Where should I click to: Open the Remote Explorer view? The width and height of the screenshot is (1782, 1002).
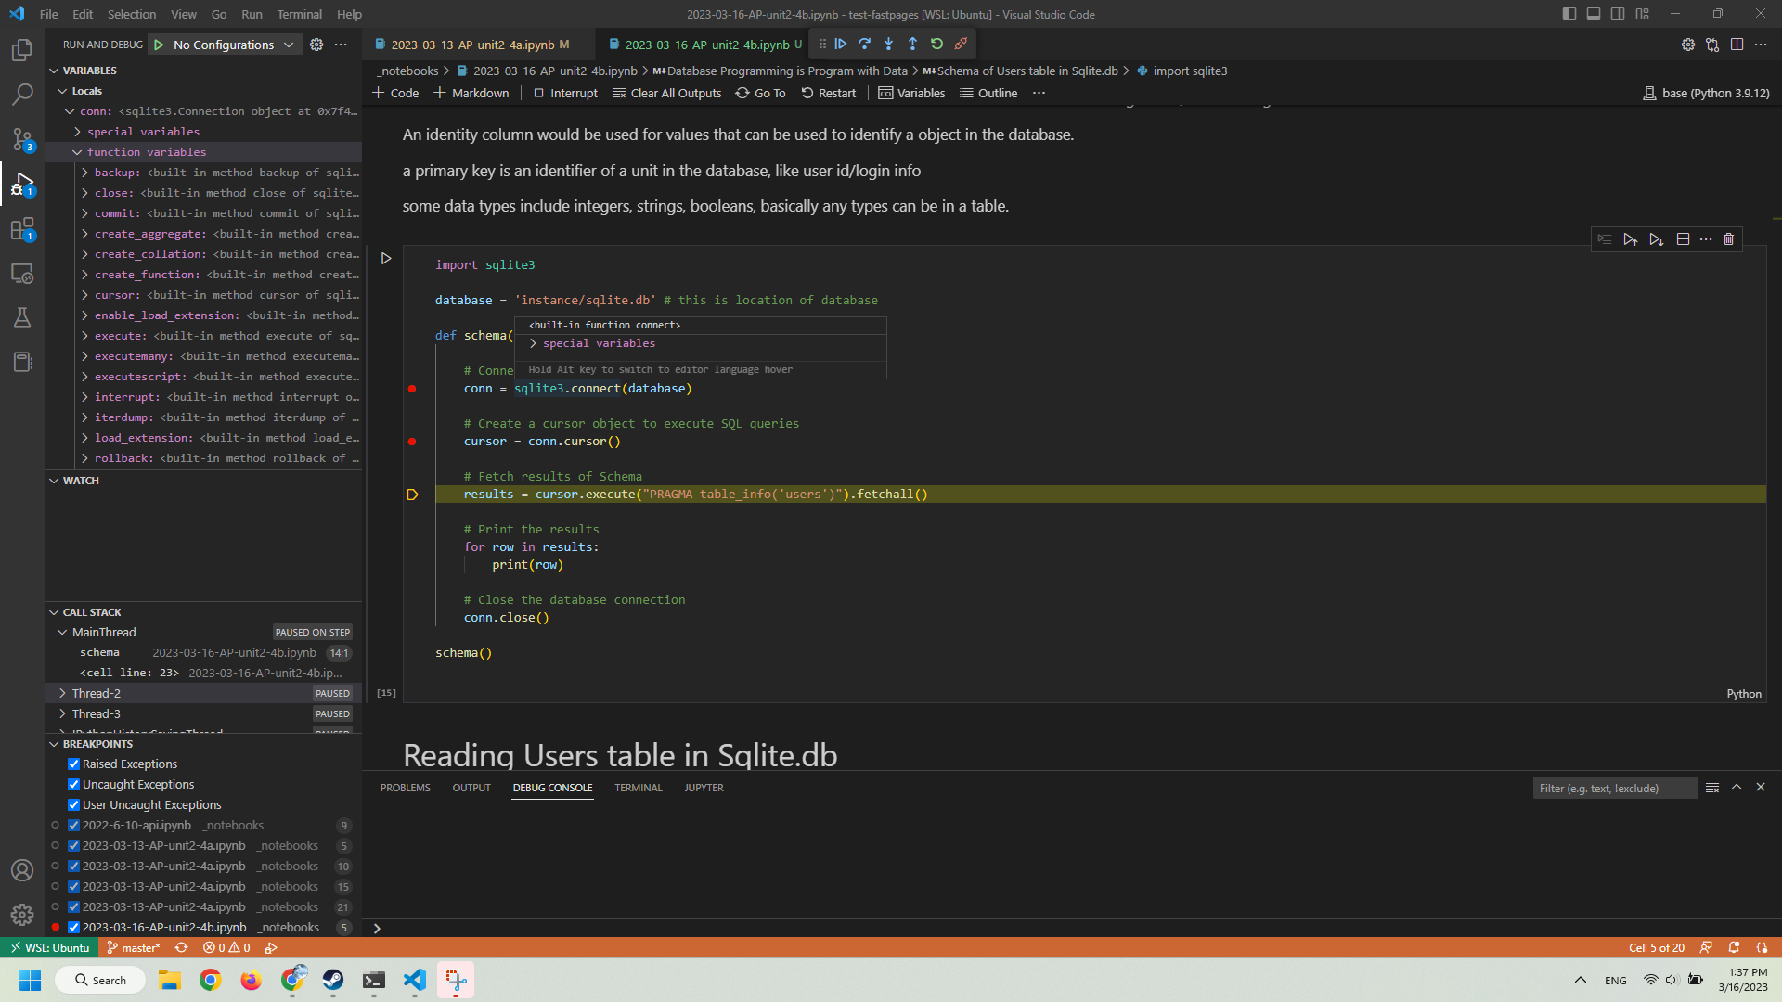point(22,274)
